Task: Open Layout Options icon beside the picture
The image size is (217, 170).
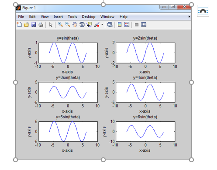Action: point(203,11)
